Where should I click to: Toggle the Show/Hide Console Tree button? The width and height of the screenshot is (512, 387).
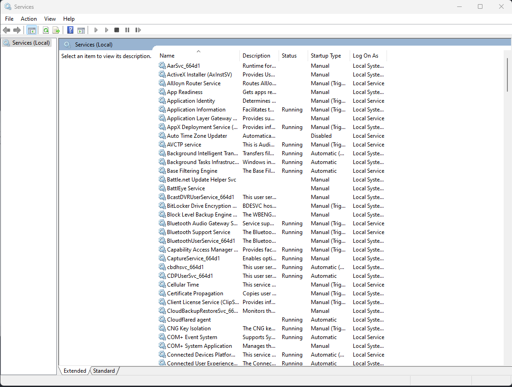coord(32,30)
